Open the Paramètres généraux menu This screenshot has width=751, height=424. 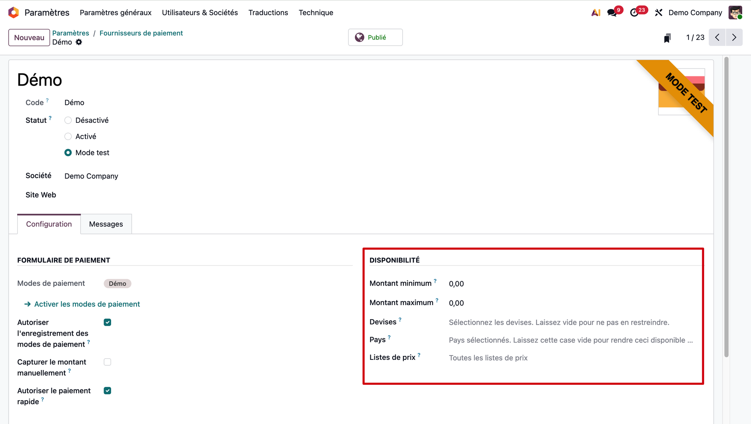115,13
